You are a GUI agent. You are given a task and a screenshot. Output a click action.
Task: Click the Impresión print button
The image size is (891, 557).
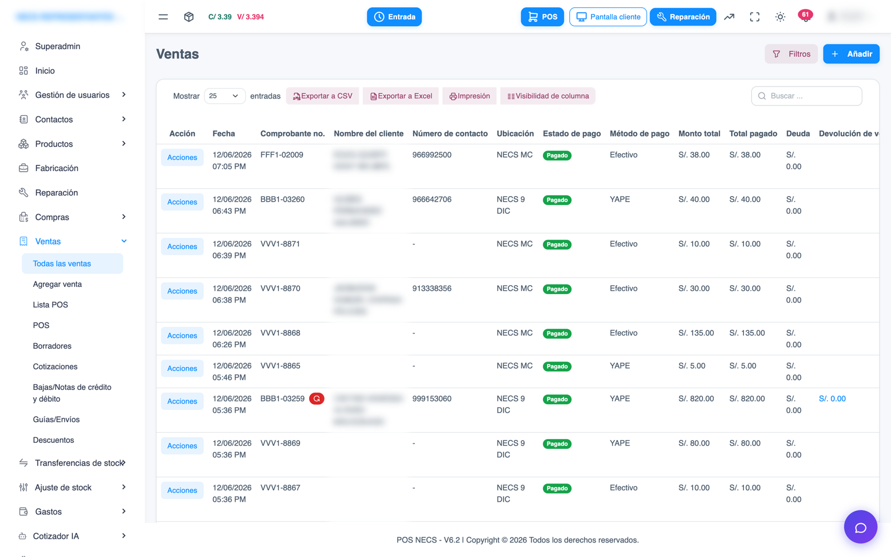click(x=469, y=96)
